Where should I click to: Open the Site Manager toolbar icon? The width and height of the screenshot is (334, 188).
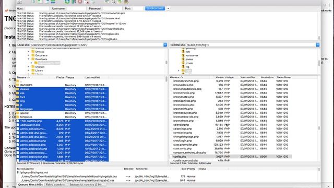[x=19, y=2]
